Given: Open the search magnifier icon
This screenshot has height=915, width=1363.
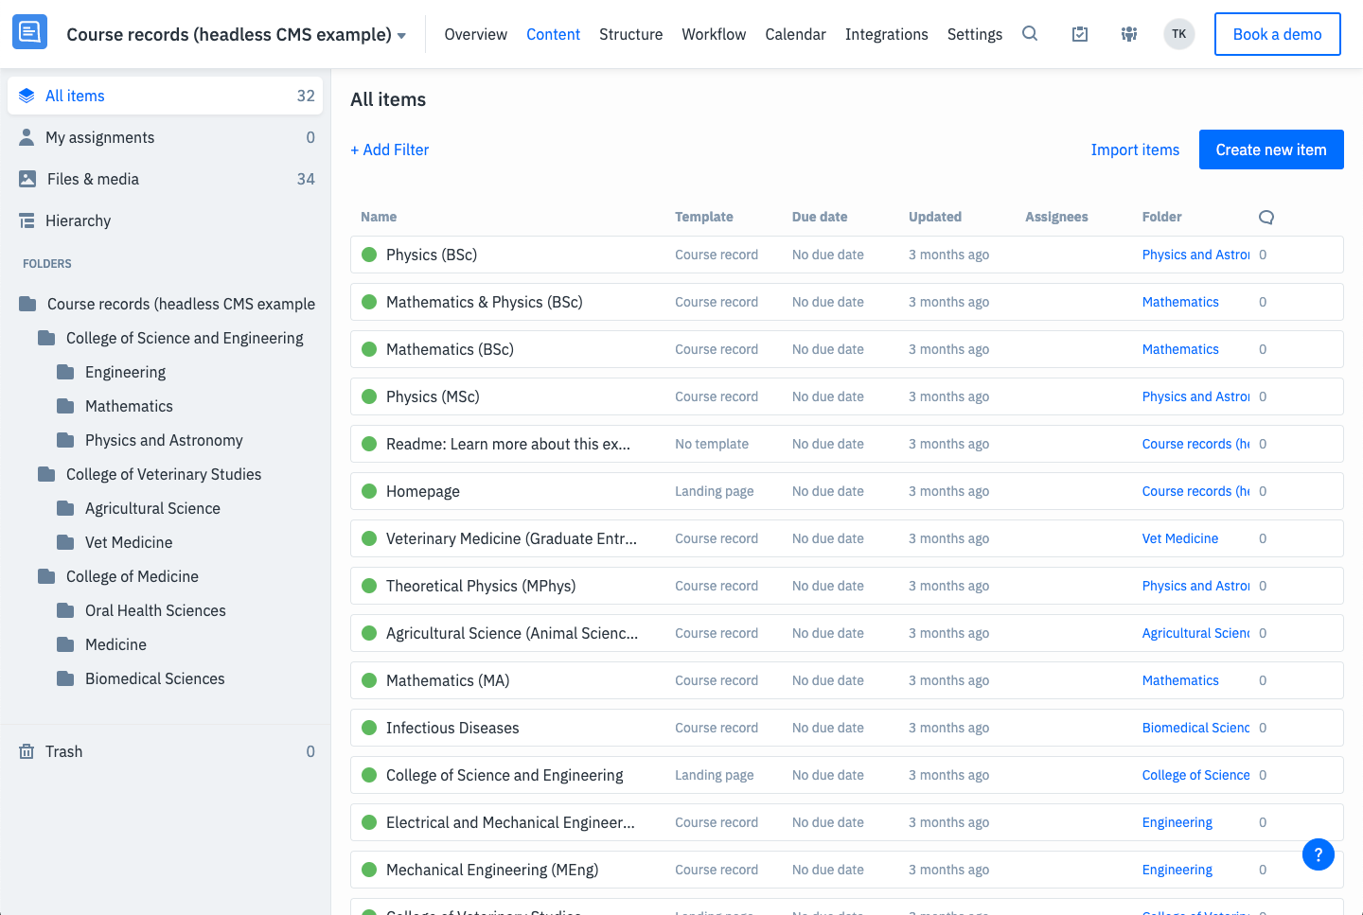Looking at the screenshot, I should click(1030, 34).
